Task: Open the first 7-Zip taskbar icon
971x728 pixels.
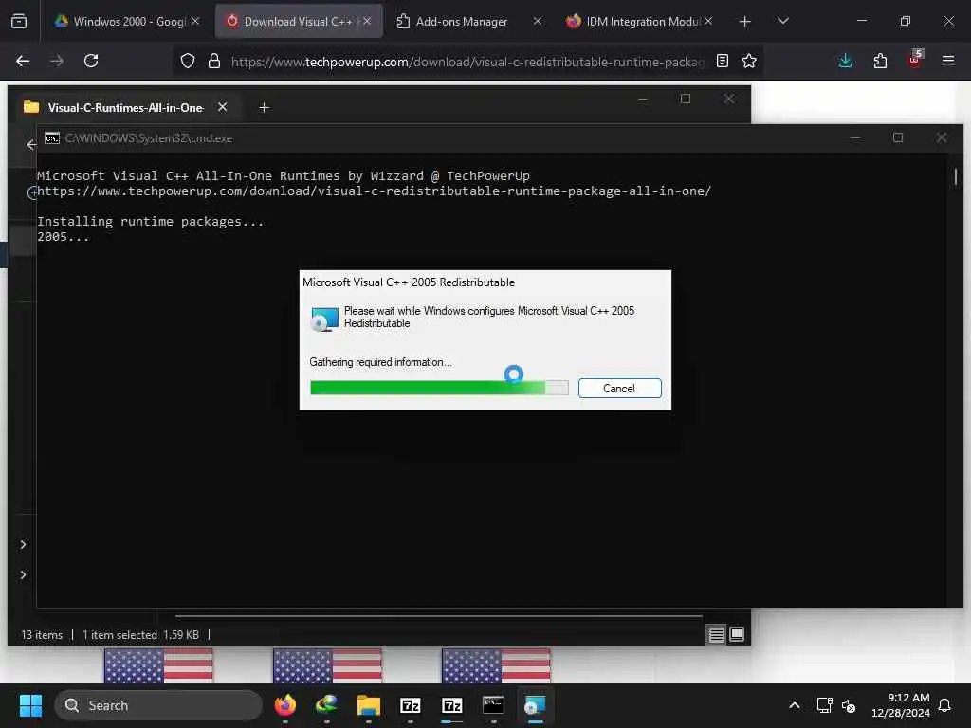Action: (410, 705)
